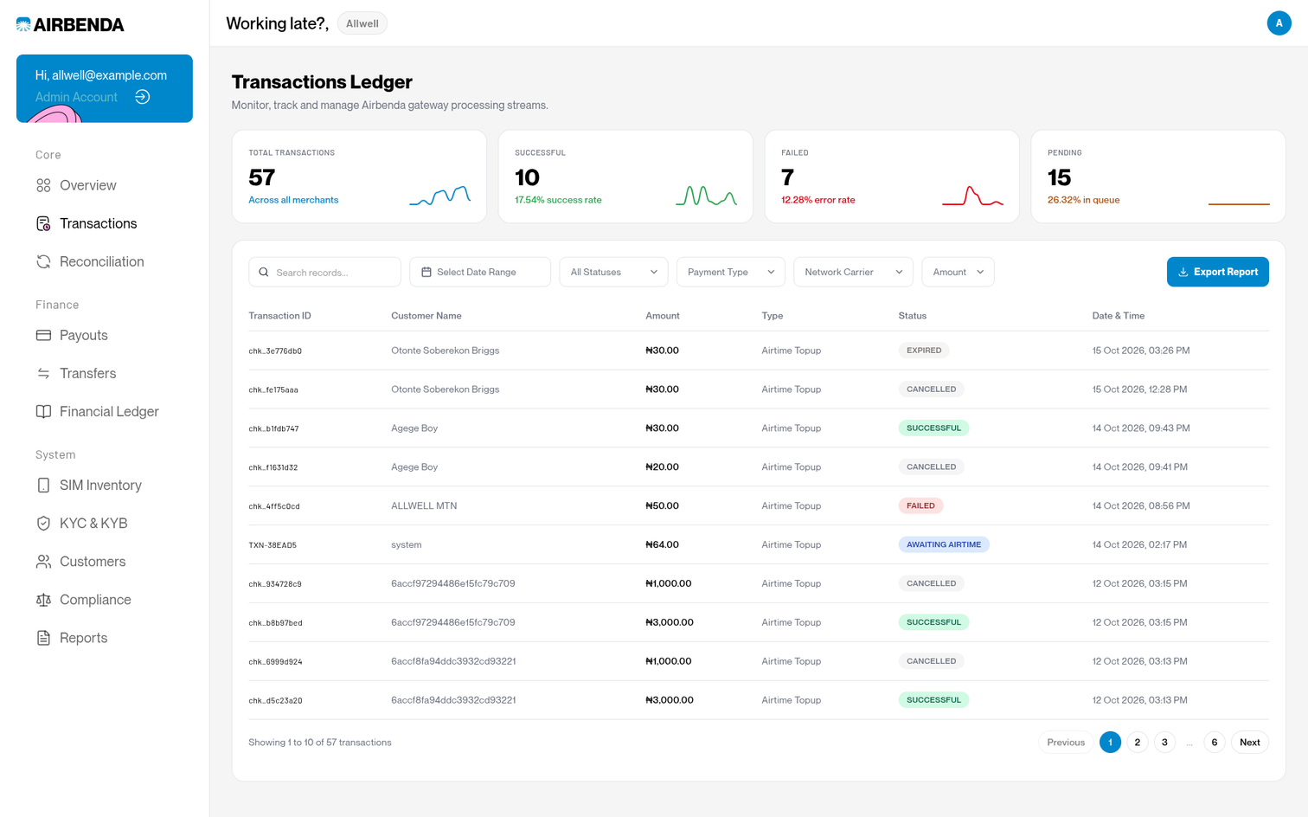Click the Total Transactions card value 57

(262, 177)
